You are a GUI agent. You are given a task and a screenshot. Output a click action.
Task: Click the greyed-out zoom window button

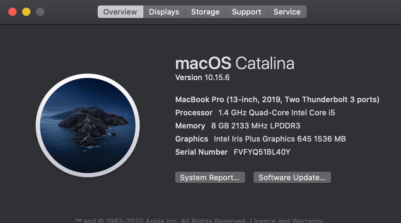pyautogui.click(x=40, y=12)
